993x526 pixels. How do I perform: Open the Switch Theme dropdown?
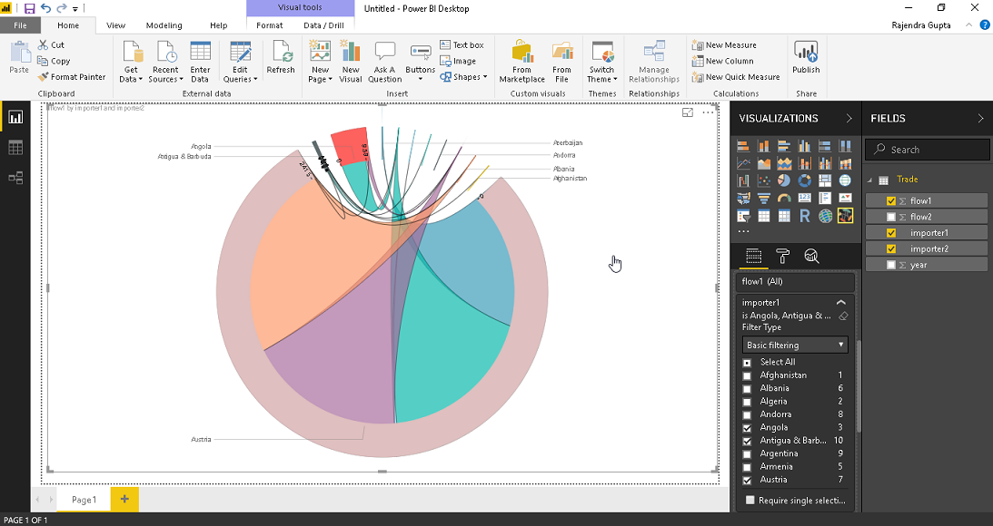point(601,63)
